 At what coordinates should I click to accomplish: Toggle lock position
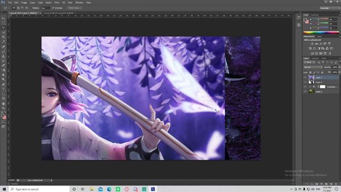tap(318, 73)
